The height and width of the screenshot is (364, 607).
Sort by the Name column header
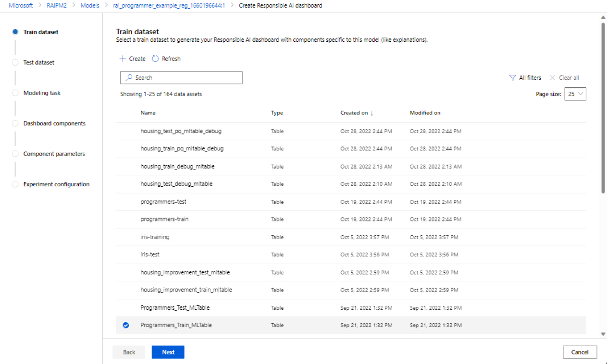148,113
